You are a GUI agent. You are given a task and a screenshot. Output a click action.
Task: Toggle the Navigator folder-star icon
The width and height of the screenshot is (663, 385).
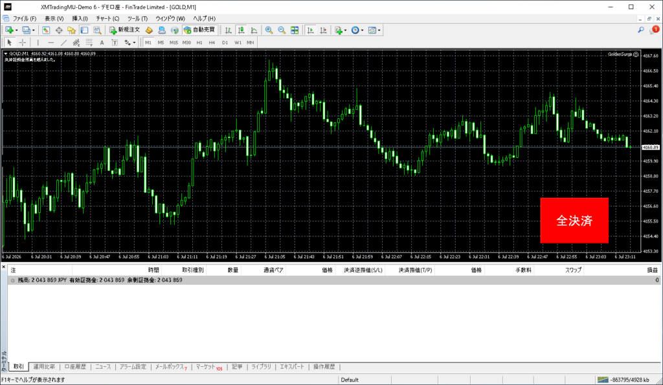(71, 30)
